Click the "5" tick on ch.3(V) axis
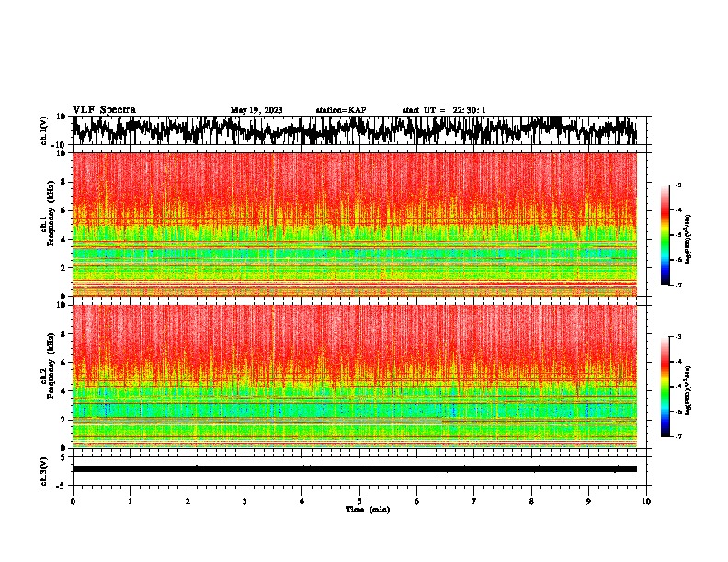Image resolution: width=728 pixels, height=562 pixels. (63, 457)
